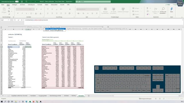Click the zoom slider in status bar

pyautogui.click(x=172, y=99)
